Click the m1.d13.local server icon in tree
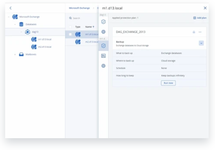This screenshot has width=215, height=150. 34,39
